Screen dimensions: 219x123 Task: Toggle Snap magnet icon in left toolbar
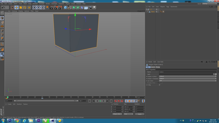(2, 49)
